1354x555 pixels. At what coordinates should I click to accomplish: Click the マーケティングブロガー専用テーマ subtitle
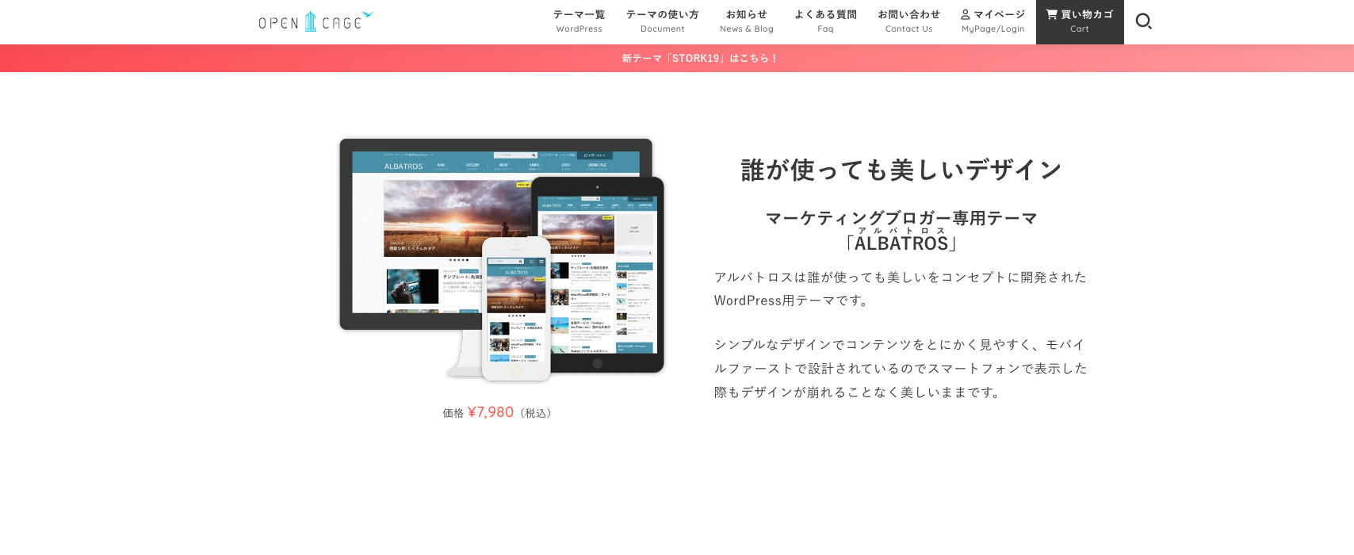901,218
